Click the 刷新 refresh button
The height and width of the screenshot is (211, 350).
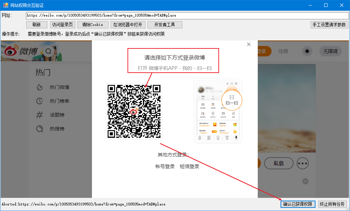coord(37,25)
